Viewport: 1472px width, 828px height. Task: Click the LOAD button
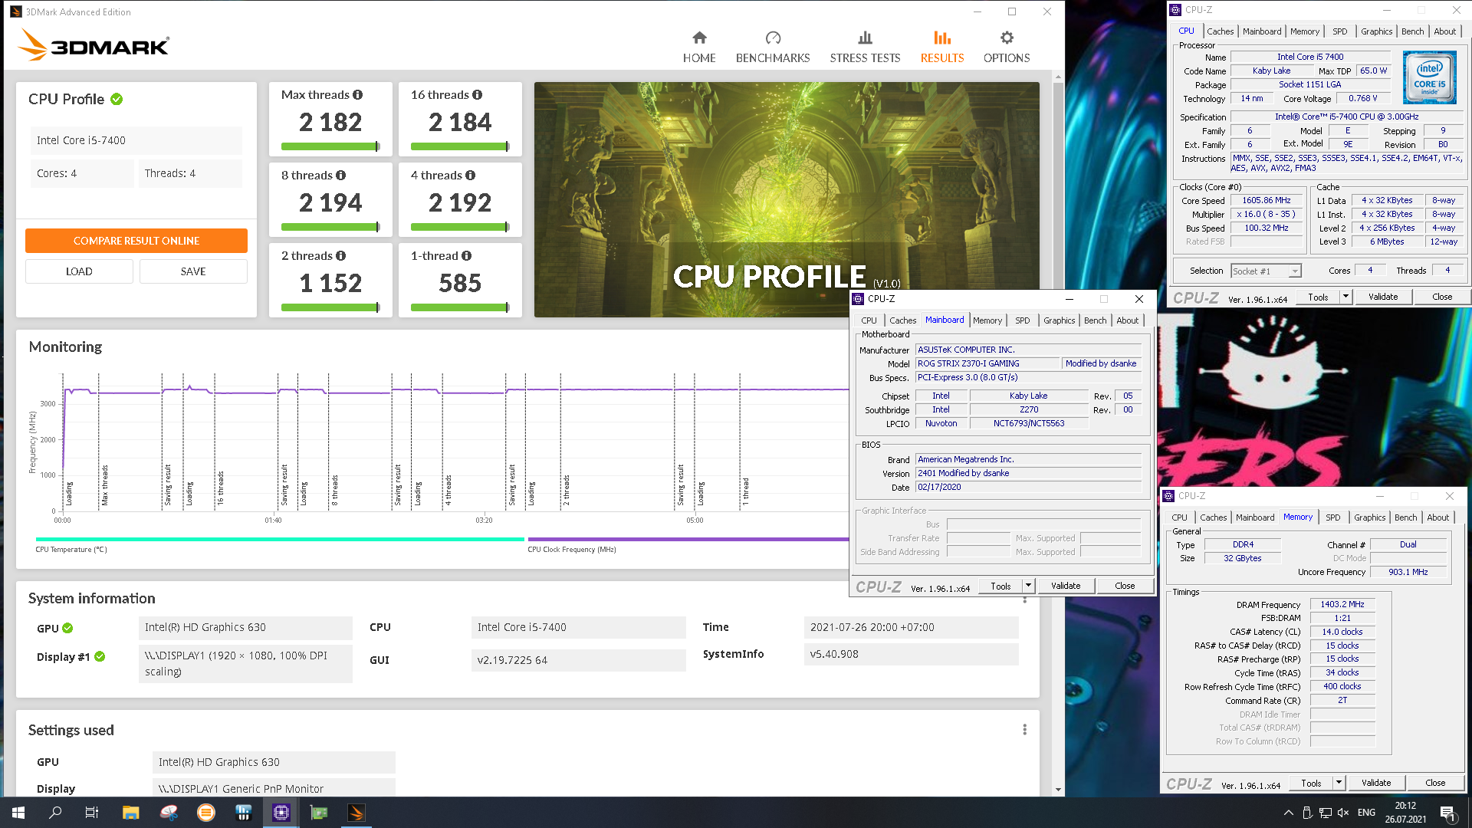click(x=79, y=271)
